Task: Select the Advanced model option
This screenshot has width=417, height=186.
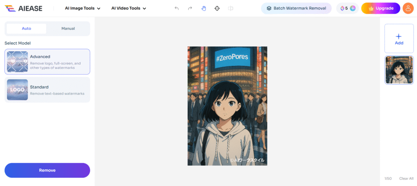Action: click(x=47, y=61)
